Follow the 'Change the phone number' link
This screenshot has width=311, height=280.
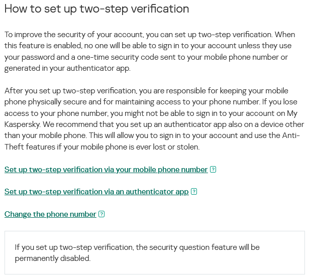pos(50,214)
